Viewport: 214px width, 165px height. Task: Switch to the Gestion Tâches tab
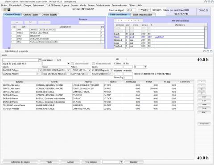click(x=31, y=15)
